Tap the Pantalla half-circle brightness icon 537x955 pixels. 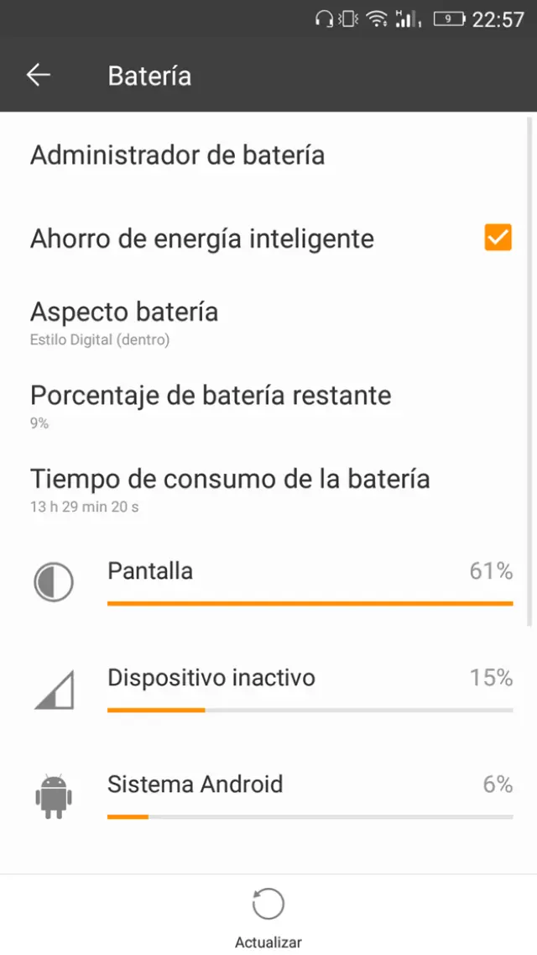(54, 581)
